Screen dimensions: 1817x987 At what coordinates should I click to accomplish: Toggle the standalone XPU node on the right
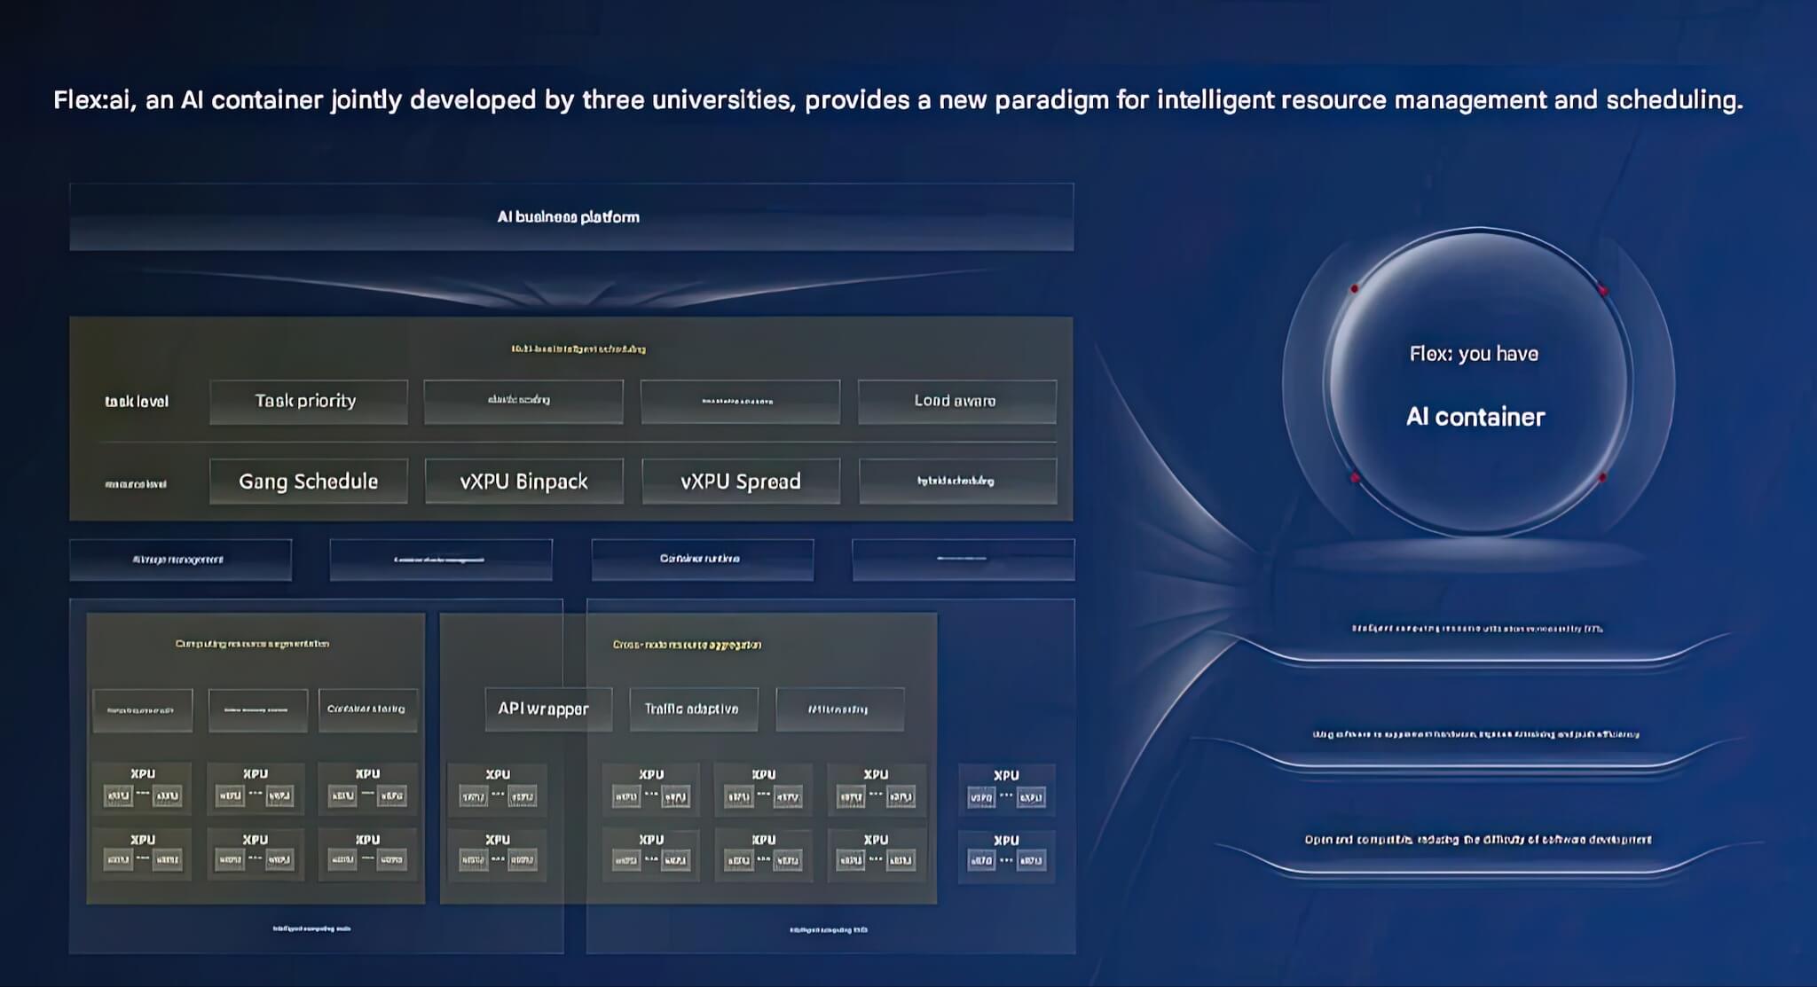click(1005, 785)
